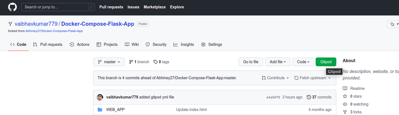Open the Explore page
Image resolution: width=399 pixels, height=115 pixels.
(x=177, y=7)
